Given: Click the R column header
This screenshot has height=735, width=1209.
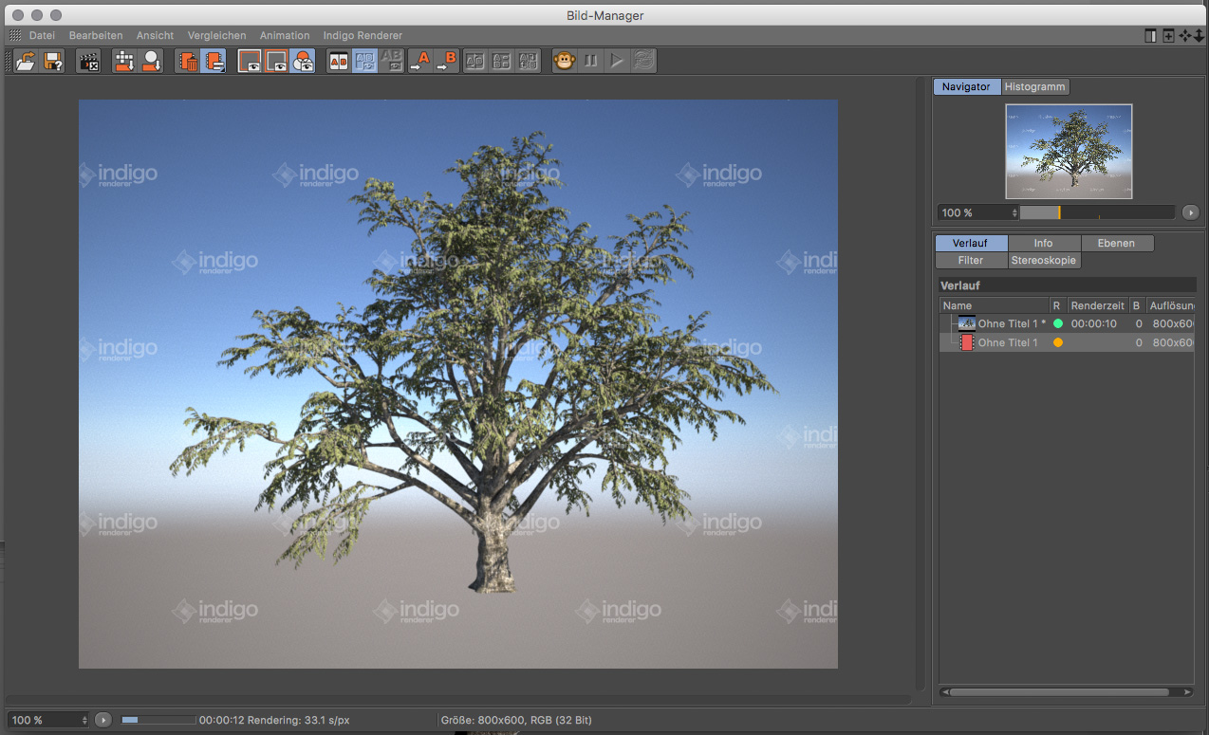Looking at the screenshot, I should tap(1058, 305).
